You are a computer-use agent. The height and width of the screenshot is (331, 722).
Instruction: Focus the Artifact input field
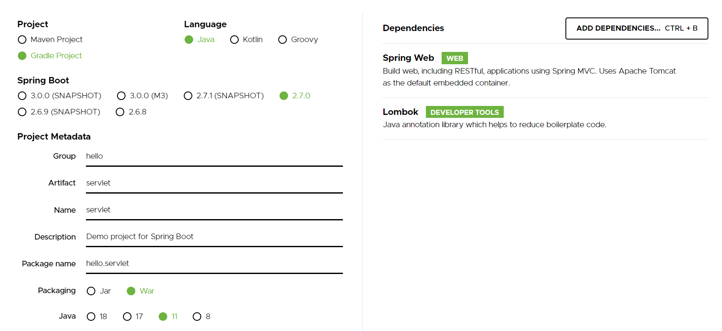[214, 183]
